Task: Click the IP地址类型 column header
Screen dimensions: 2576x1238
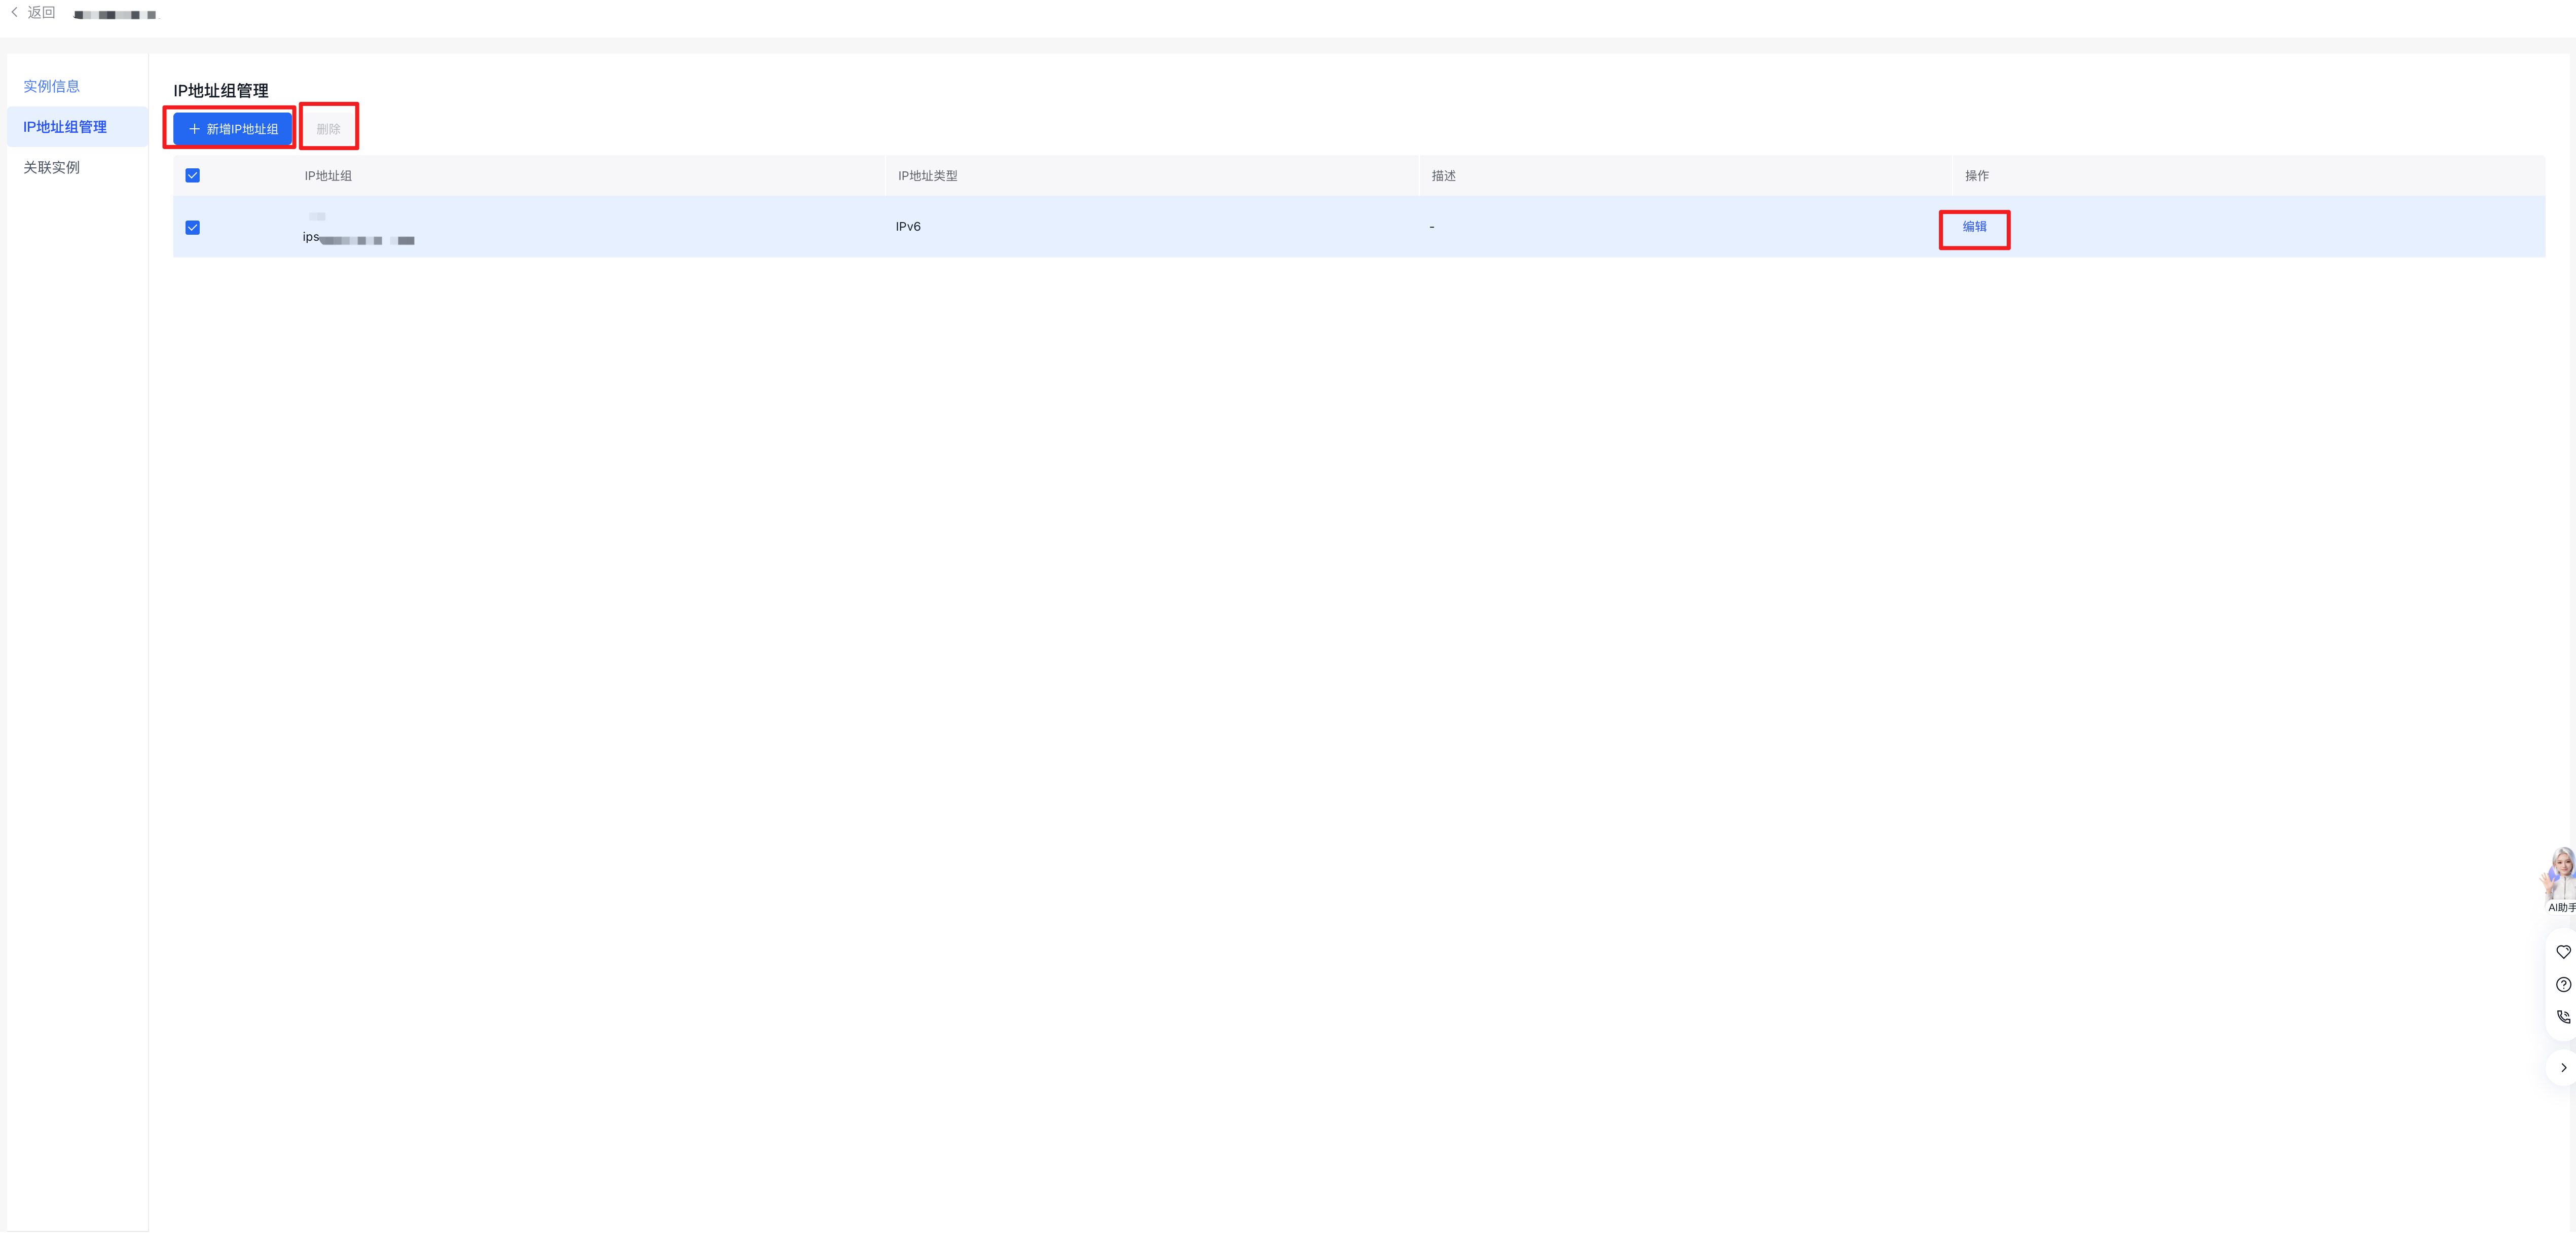Action: (927, 176)
